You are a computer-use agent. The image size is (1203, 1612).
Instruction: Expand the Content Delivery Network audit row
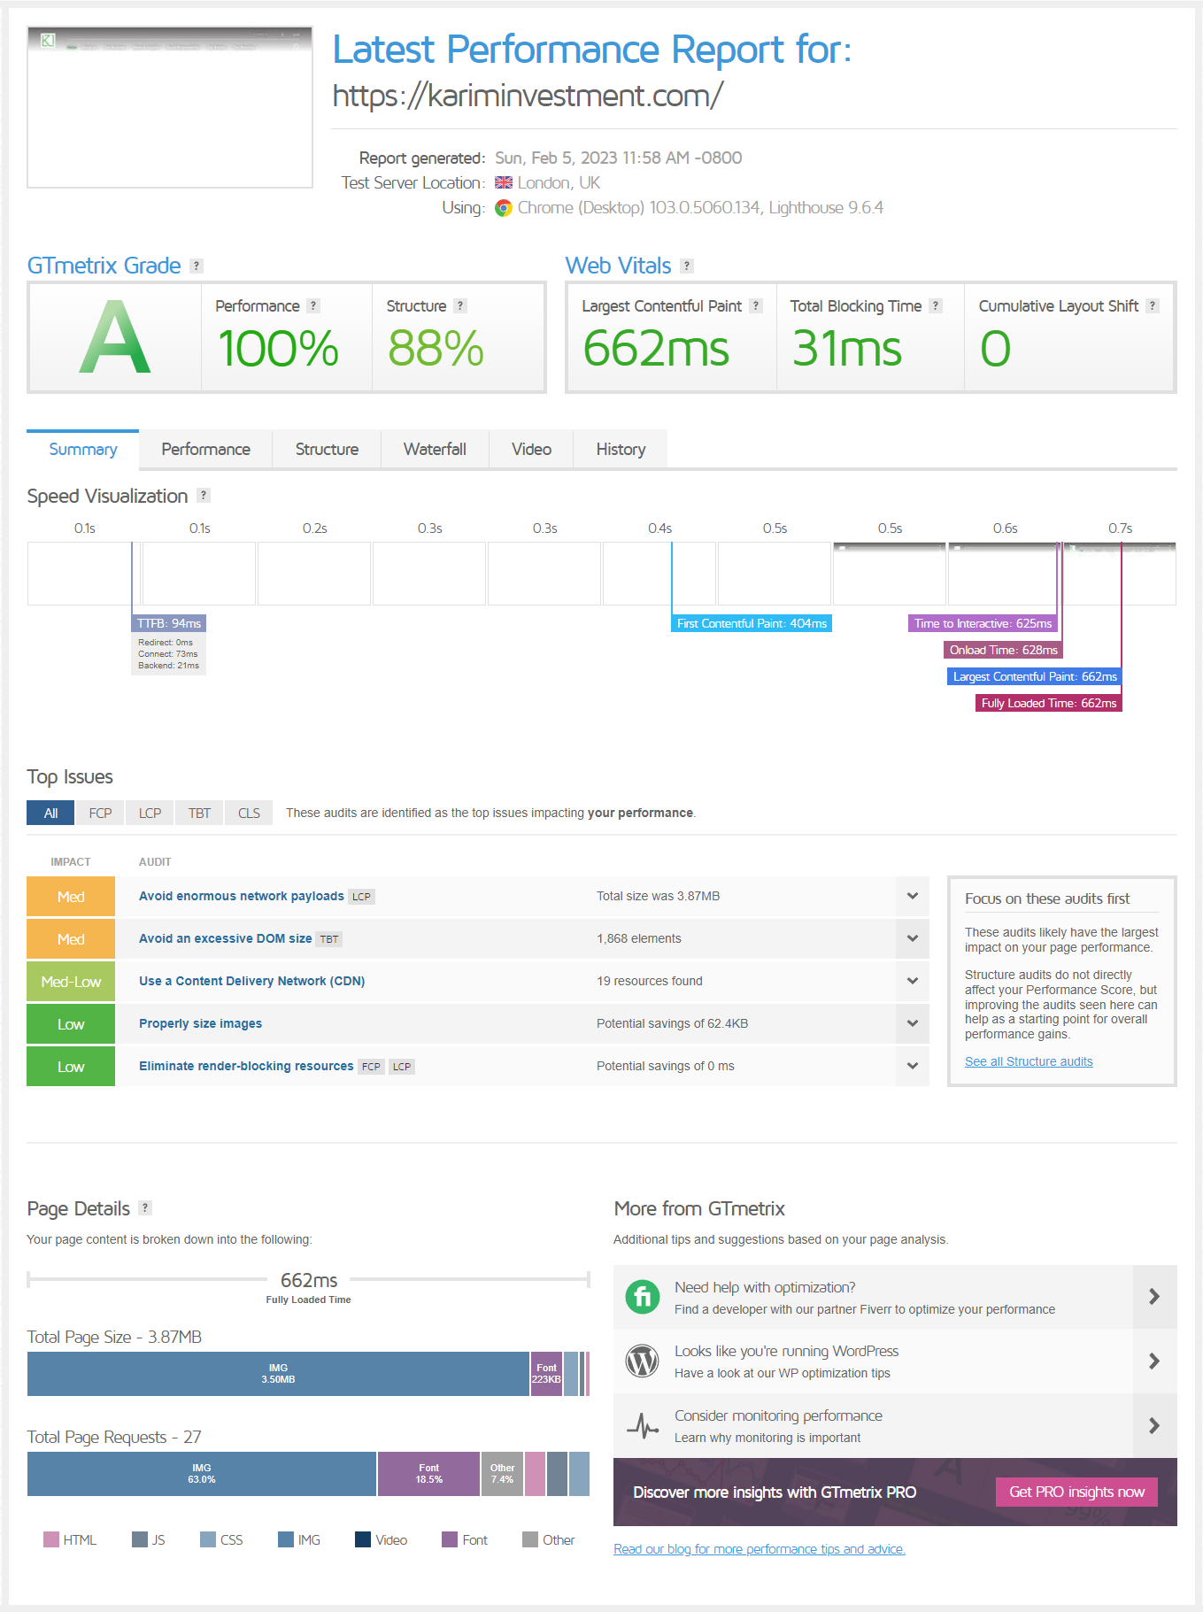[x=913, y=981]
